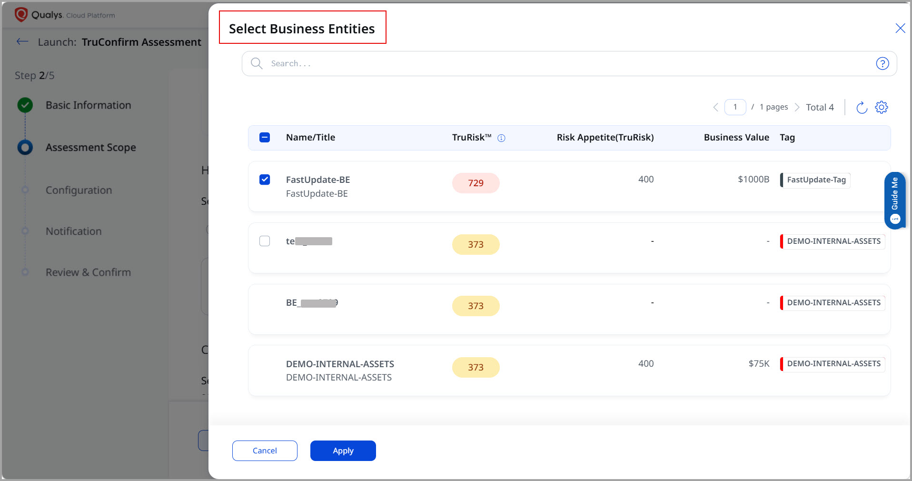The width and height of the screenshot is (912, 481).
Task: Click the $1000B business value
Action: 753,180
